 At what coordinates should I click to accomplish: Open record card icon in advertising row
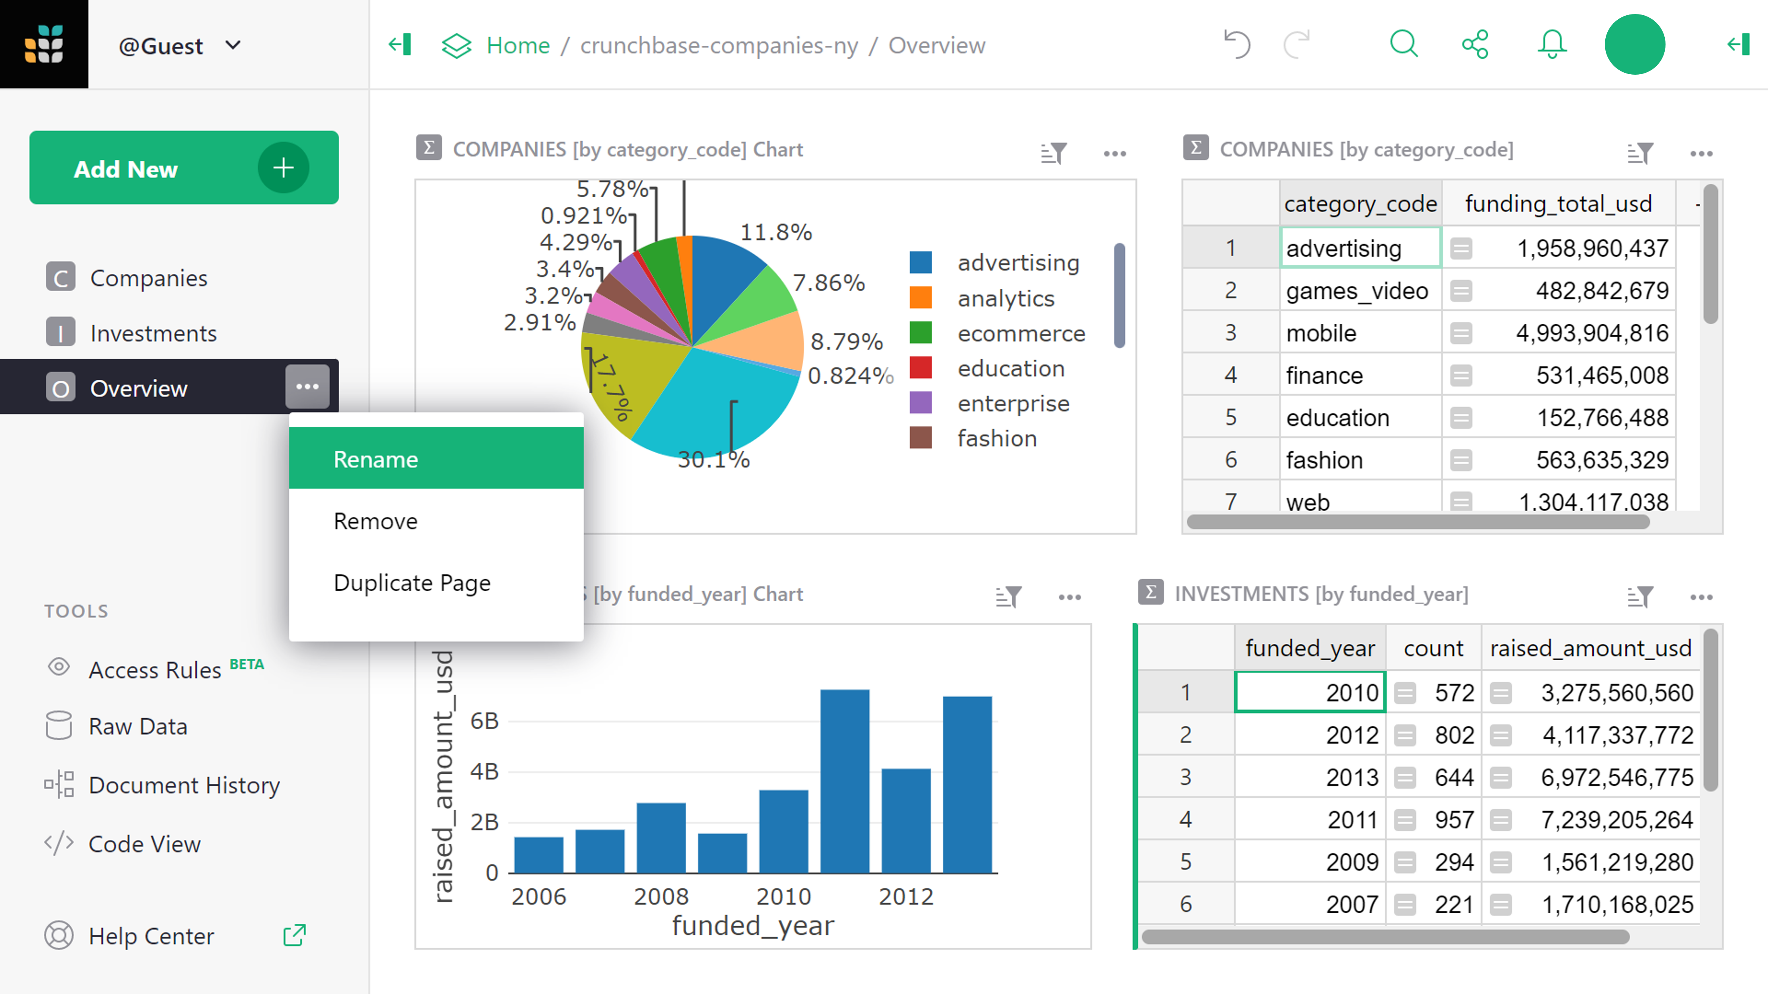1461,248
